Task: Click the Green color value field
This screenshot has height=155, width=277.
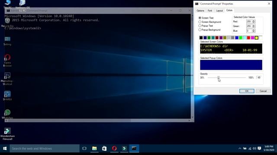Action: click(249, 26)
